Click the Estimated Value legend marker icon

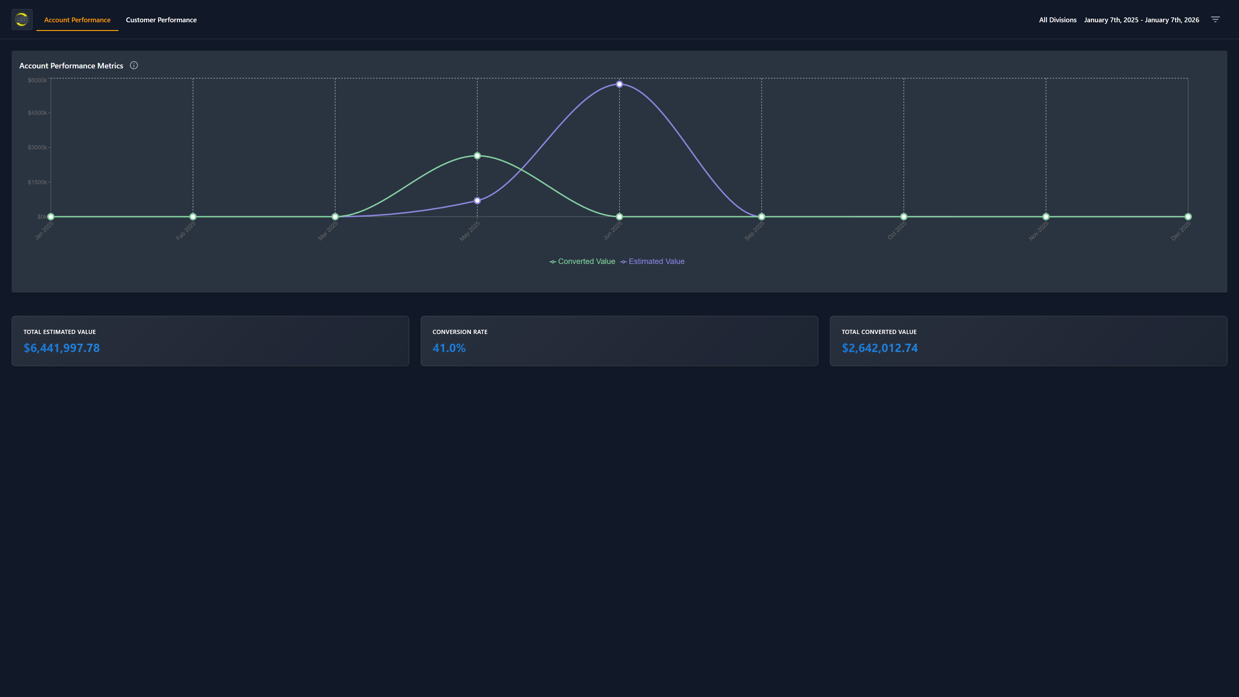[x=623, y=261]
